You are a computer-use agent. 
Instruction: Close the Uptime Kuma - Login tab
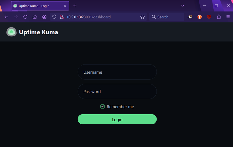point(65,6)
